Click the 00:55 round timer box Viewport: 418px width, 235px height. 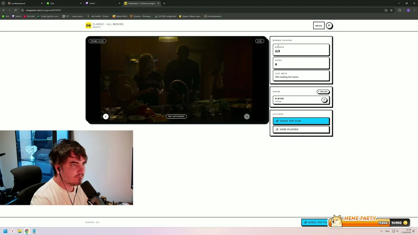point(319,25)
